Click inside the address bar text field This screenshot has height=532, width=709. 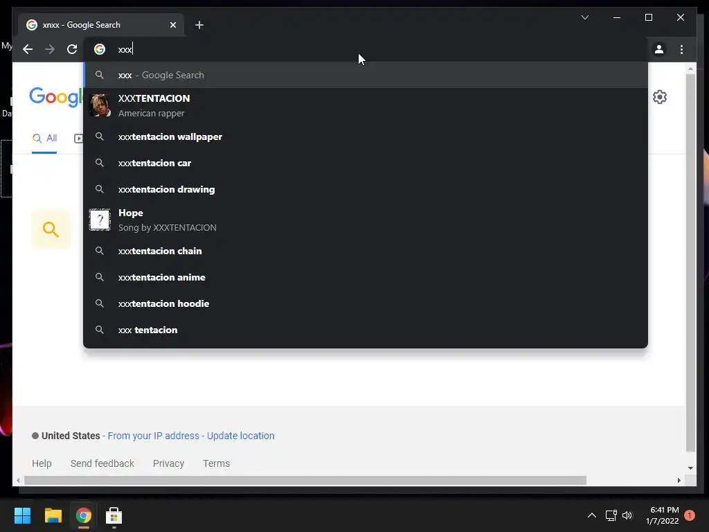366,49
